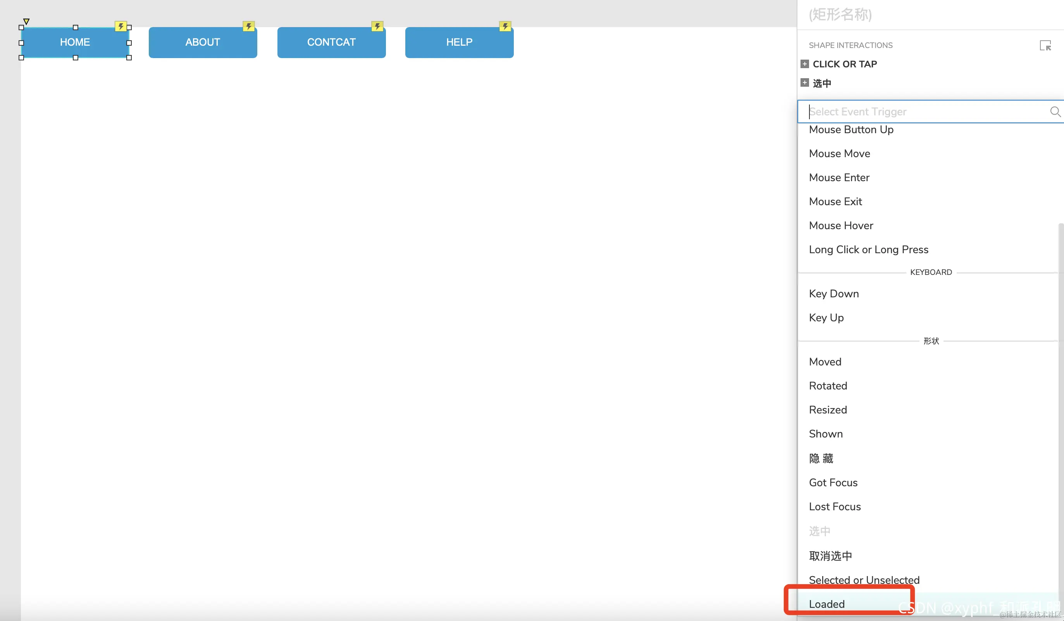Click the ABOUT navigation button shape
The image size is (1064, 621).
pos(203,43)
